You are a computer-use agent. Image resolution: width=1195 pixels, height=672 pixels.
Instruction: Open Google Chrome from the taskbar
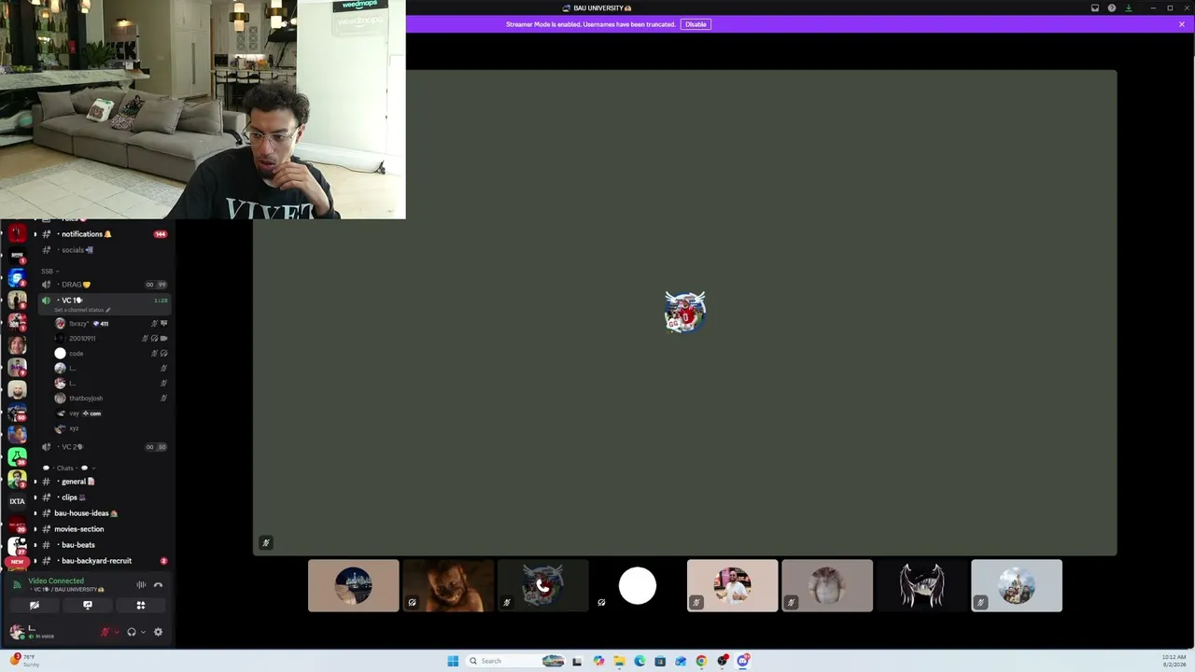tap(701, 661)
